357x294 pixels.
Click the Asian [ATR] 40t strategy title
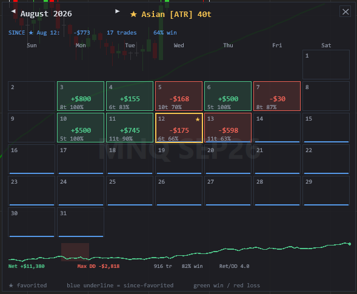point(176,15)
